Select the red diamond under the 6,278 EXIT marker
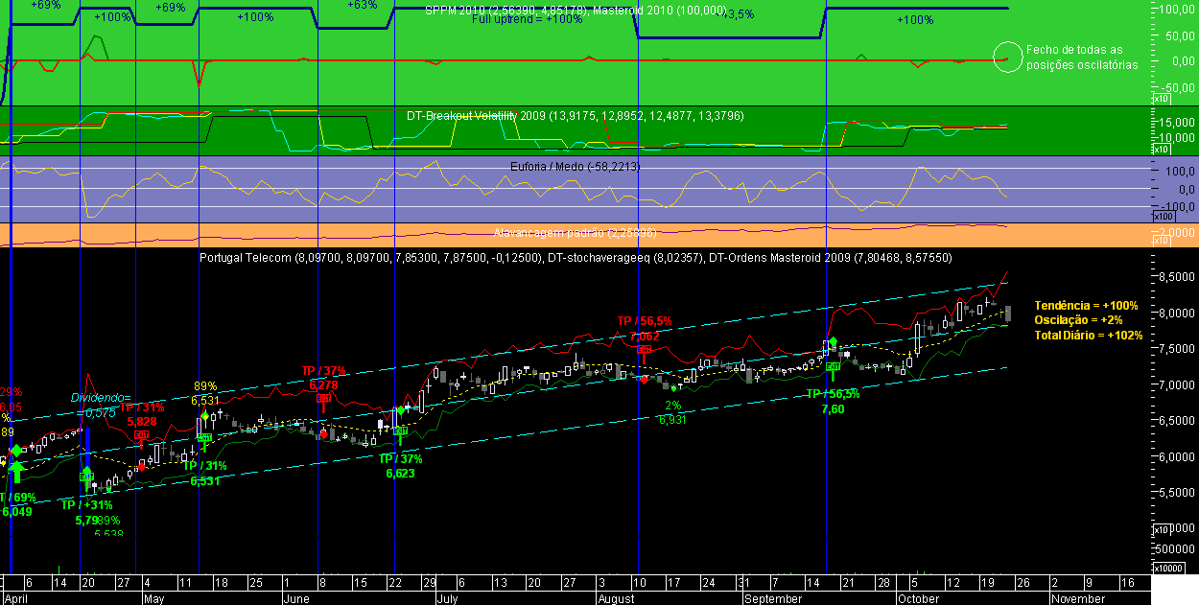Screen dimensions: 1199x605 324,434
